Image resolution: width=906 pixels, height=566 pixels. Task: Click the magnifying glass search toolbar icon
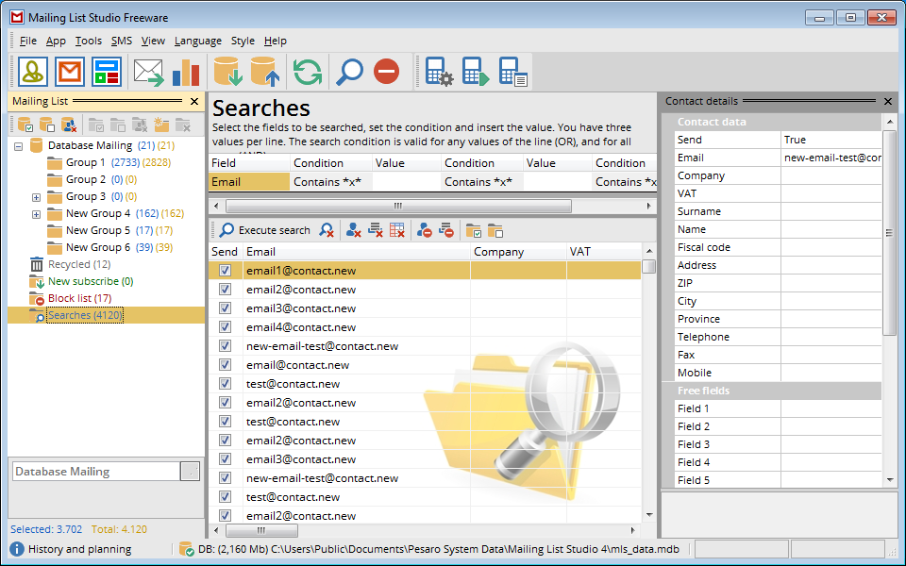coord(349,72)
